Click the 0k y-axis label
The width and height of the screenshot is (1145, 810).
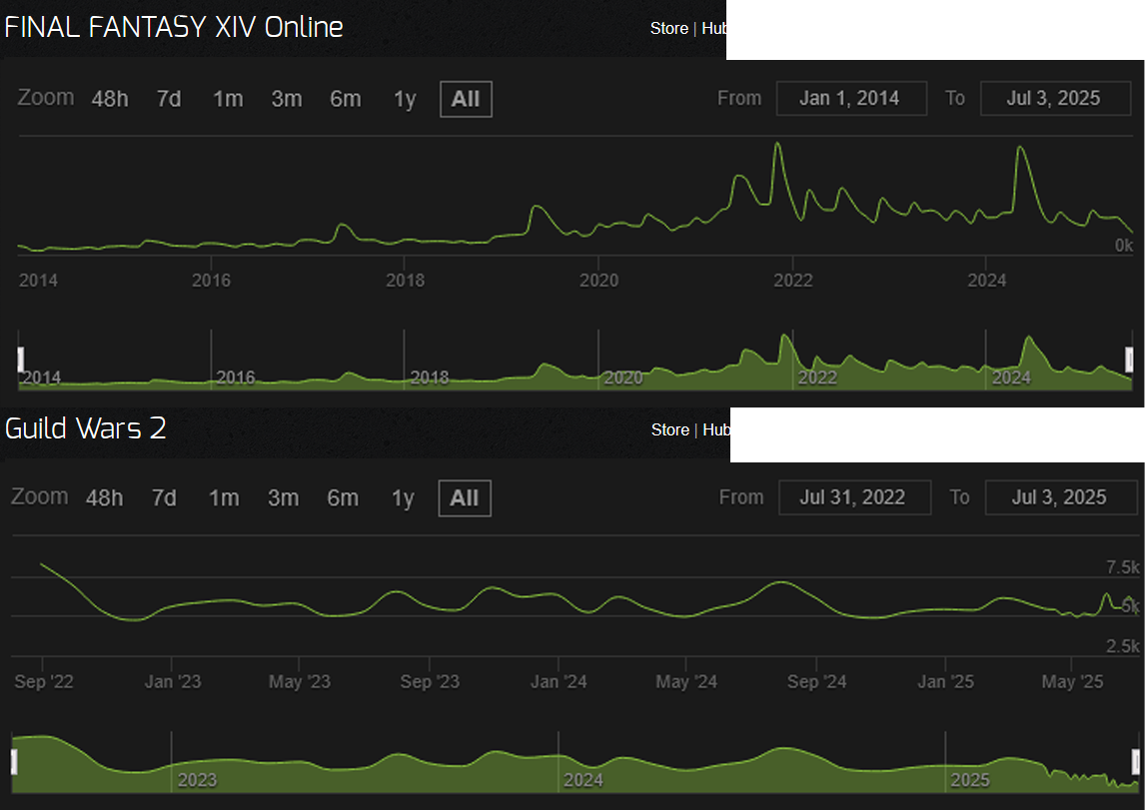click(1124, 245)
